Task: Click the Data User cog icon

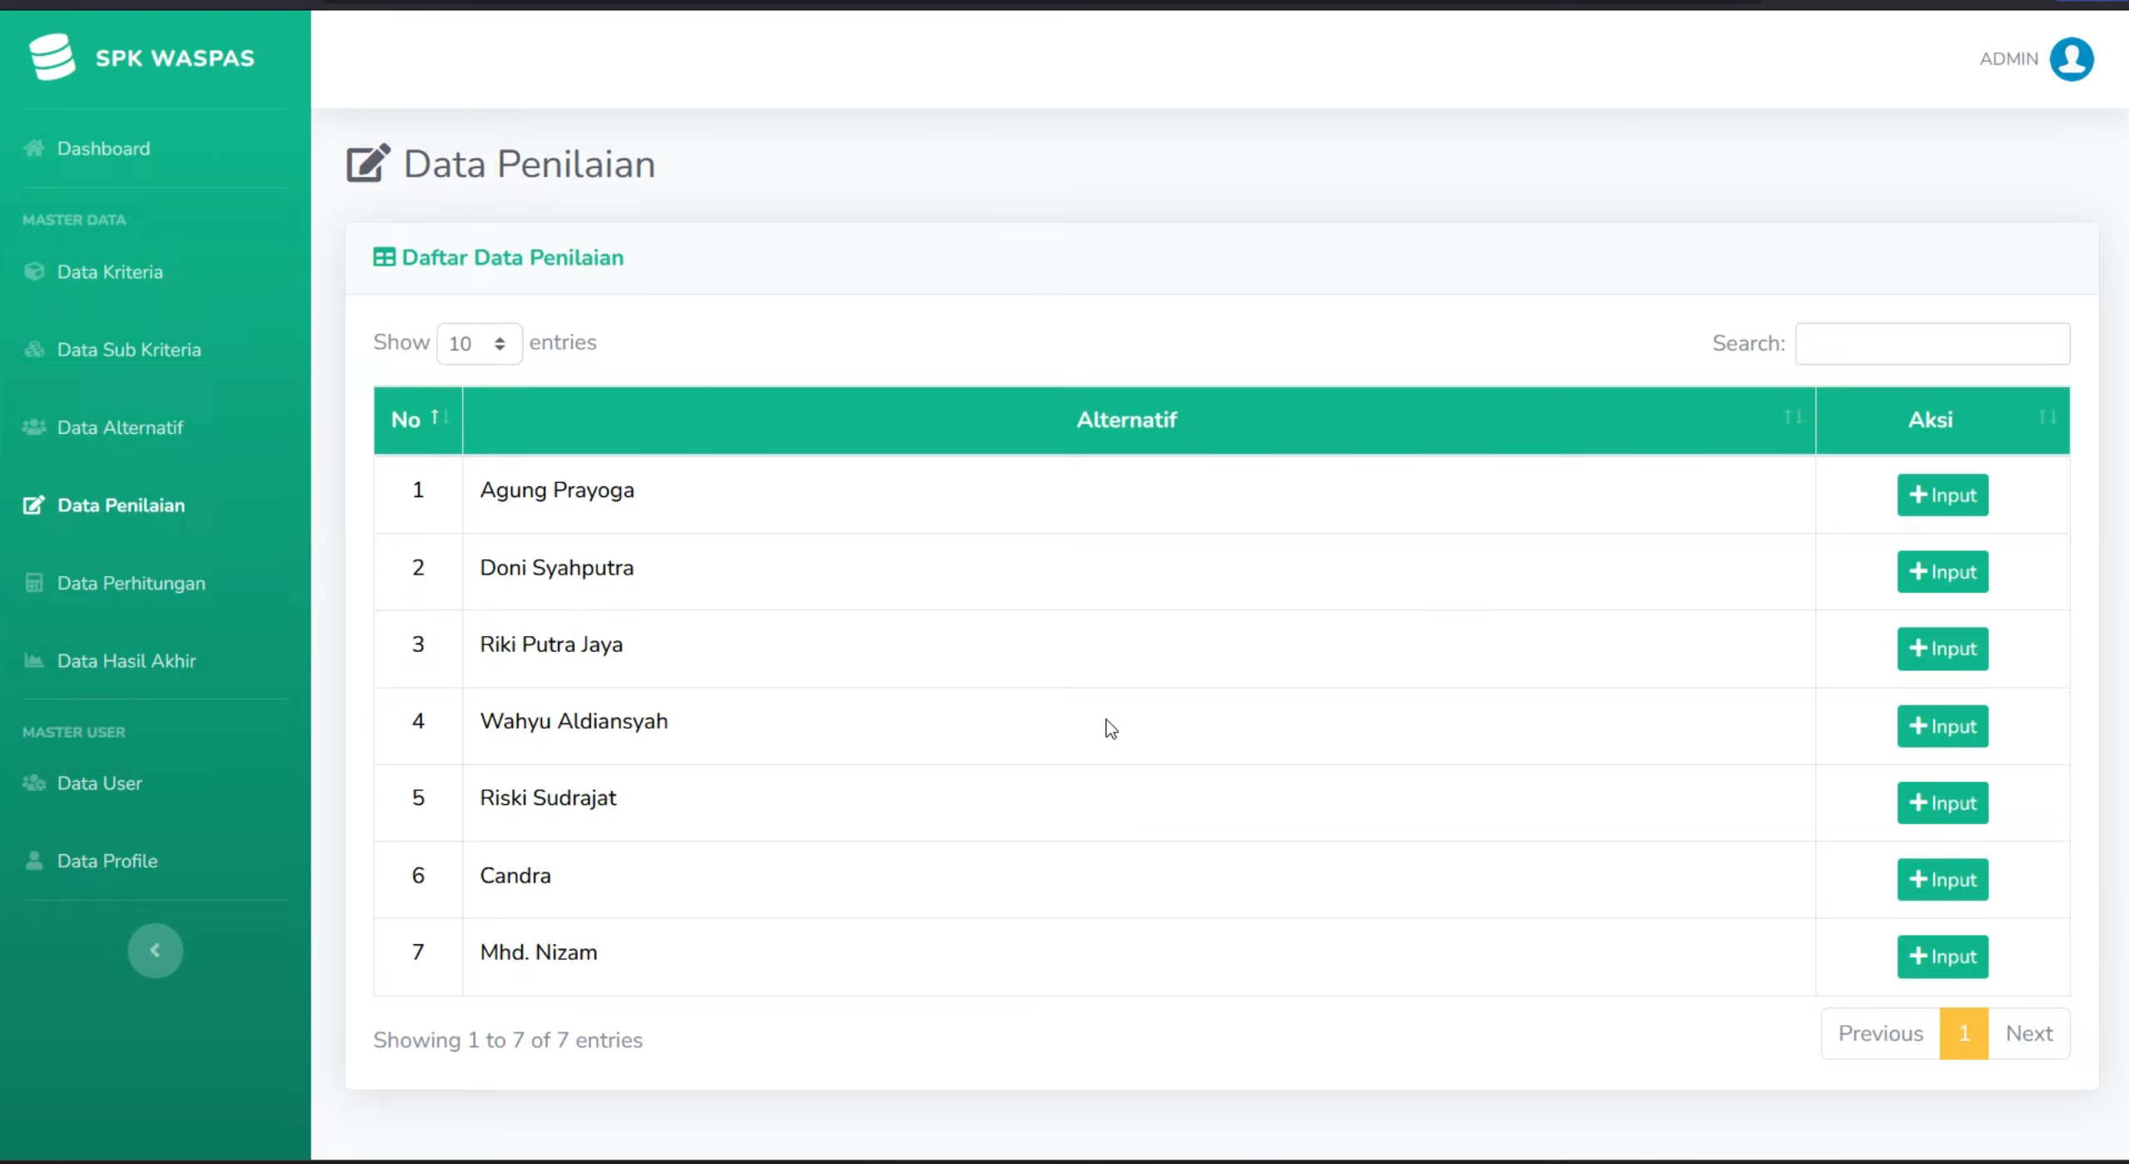Action: tap(34, 783)
